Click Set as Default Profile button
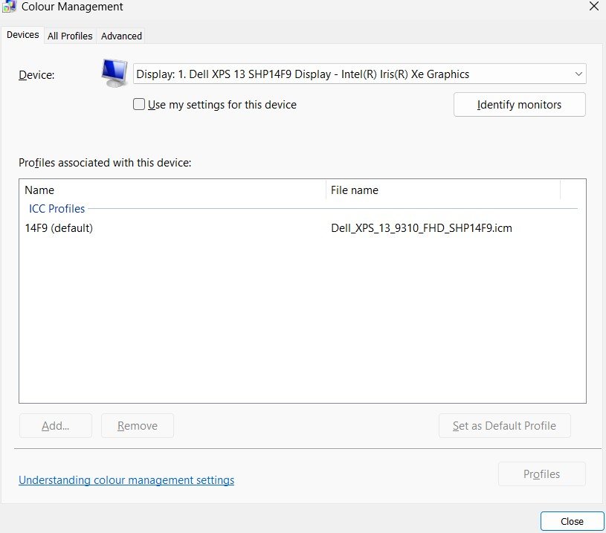Image resolution: width=606 pixels, height=533 pixels. coord(504,425)
